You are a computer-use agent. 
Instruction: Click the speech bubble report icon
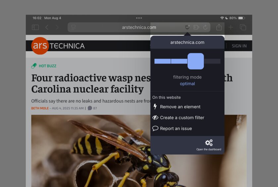[x=155, y=128]
